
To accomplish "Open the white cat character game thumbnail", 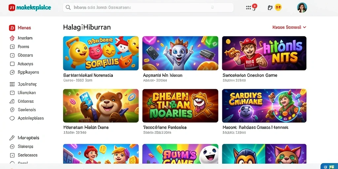I will [180, 53].
